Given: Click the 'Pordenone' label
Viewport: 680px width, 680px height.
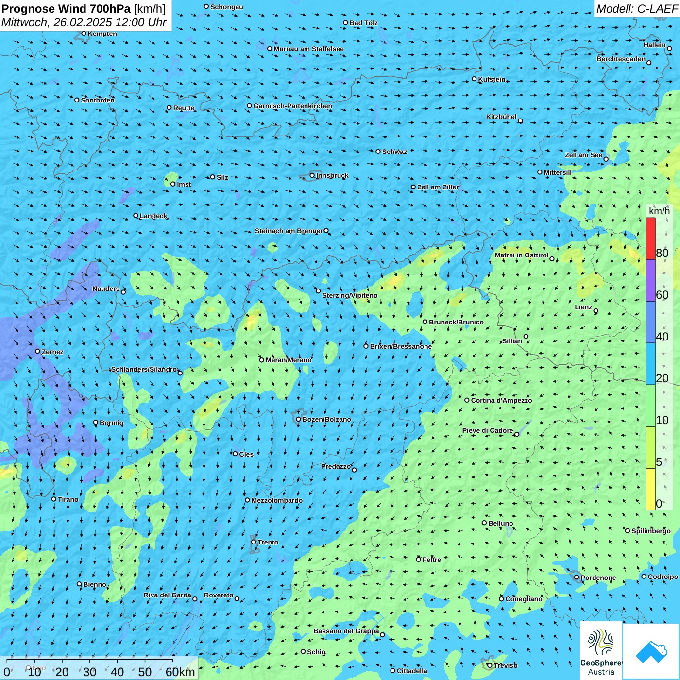Looking at the screenshot, I should 598,578.
